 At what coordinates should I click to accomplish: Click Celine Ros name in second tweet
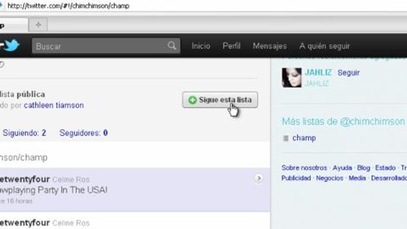pos(71,223)
